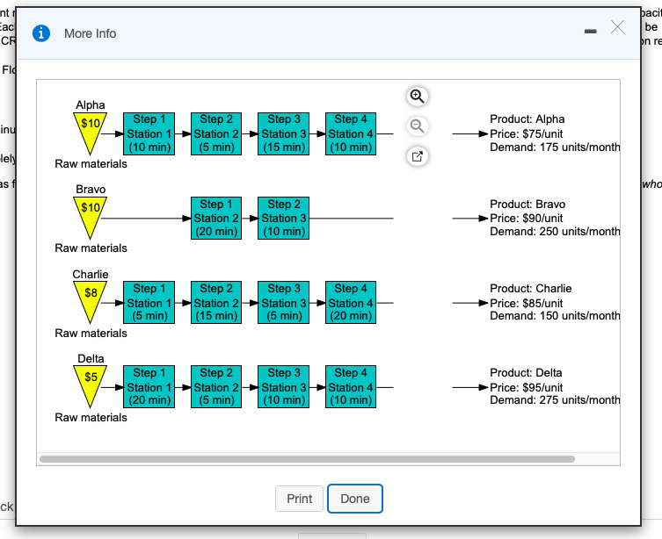
Task: Minimize the More Info dialog
Action: pos(590,32)
